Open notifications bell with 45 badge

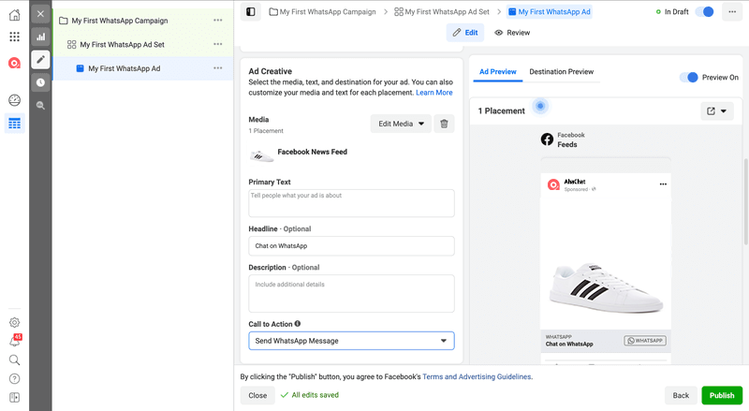point(14,341)
